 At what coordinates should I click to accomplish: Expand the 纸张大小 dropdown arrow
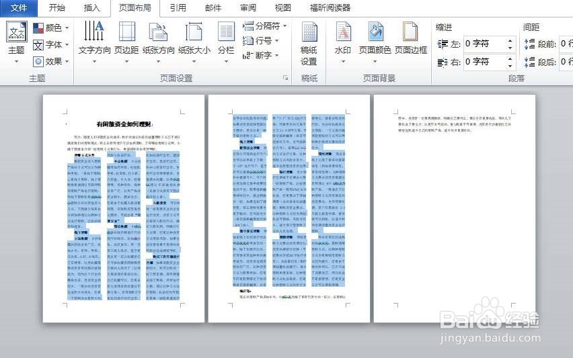click(x=194, y=62)
